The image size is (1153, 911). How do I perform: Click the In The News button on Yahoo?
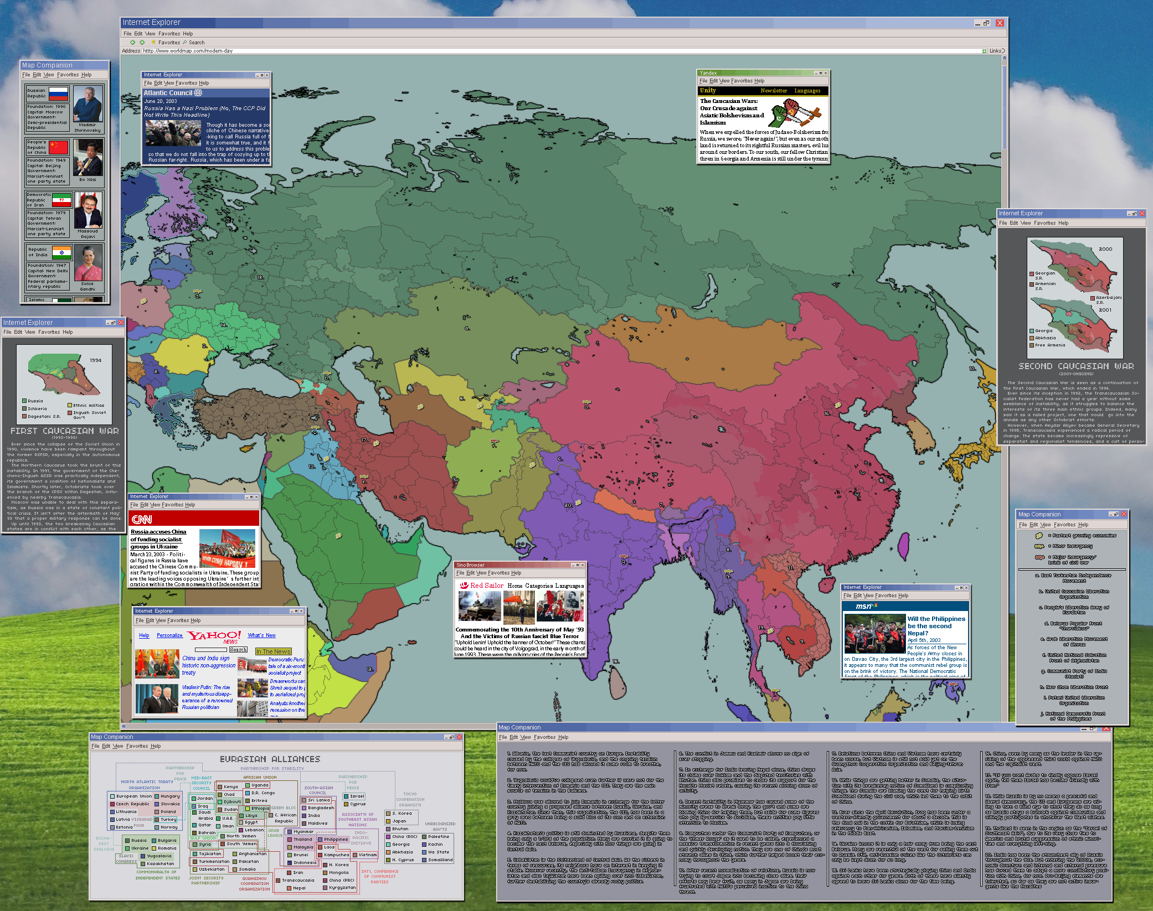[x=273, y=651]
